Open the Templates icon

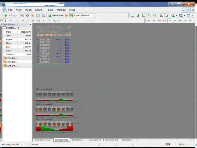click(x=188, y=15)
